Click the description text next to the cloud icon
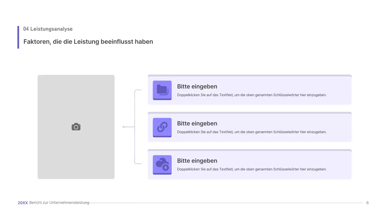This screenshot has height=220, width=391. (x=252, y=169)
